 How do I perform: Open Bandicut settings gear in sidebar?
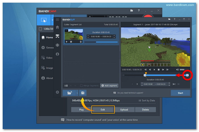[x=57, y=92]
